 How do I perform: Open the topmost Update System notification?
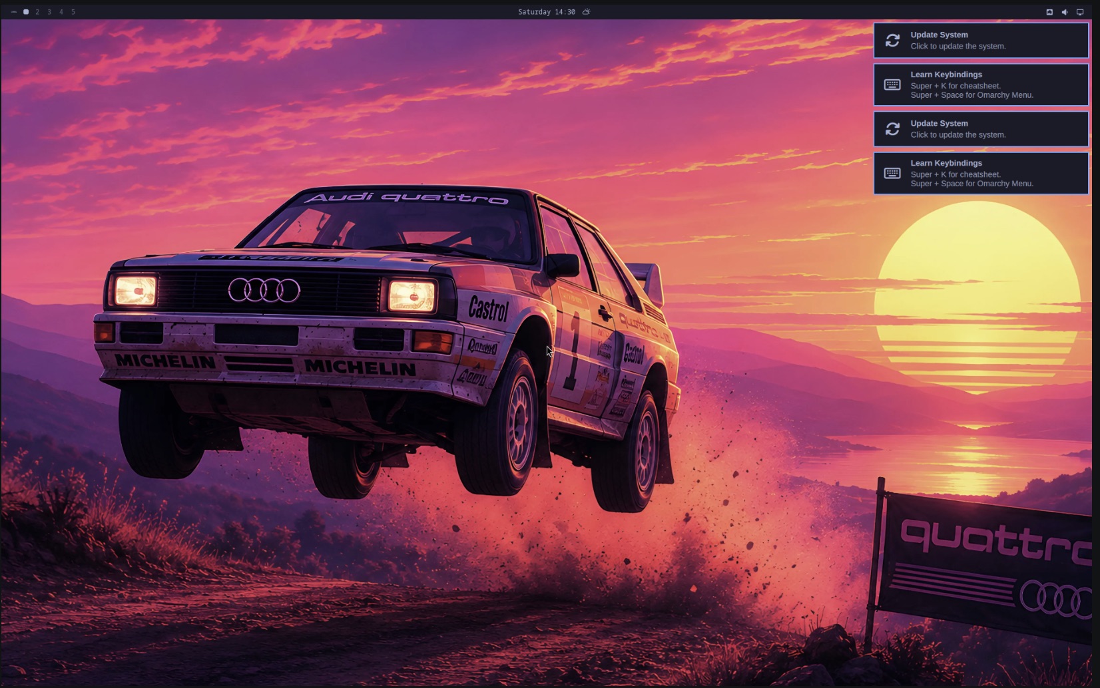981,40
